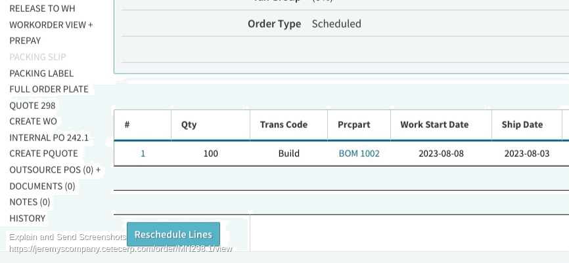Select FULL ORDER PLATE sidebar item
Viewport: 569px width, 263px height.
pos(49,89)
